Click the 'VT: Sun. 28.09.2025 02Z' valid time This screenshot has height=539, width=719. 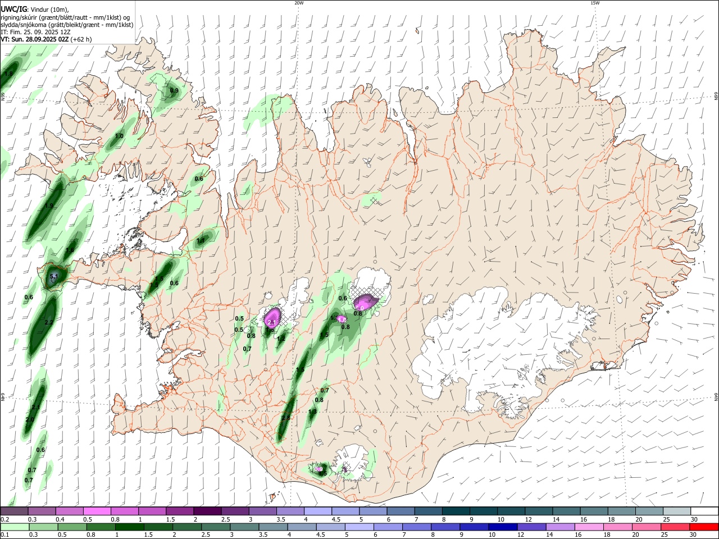35,39
